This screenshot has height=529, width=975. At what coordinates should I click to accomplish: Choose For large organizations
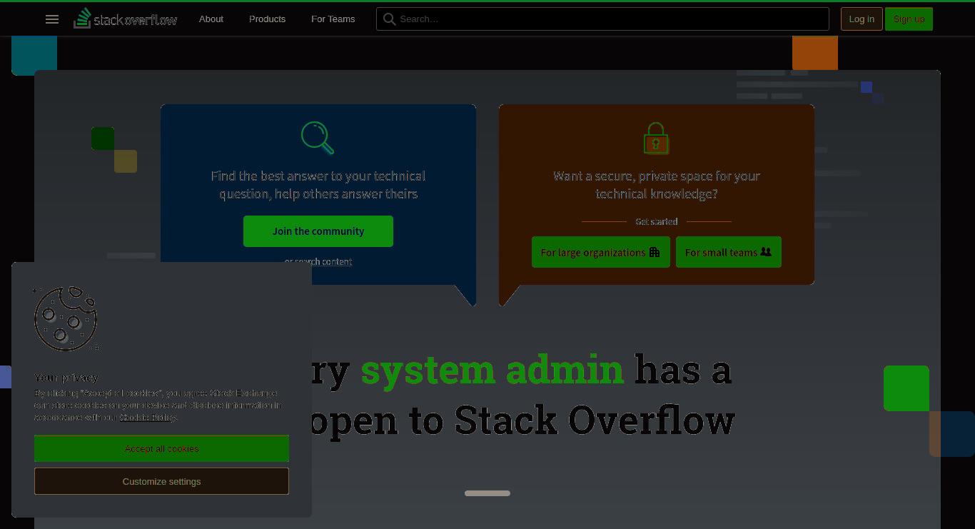[601, 252]
